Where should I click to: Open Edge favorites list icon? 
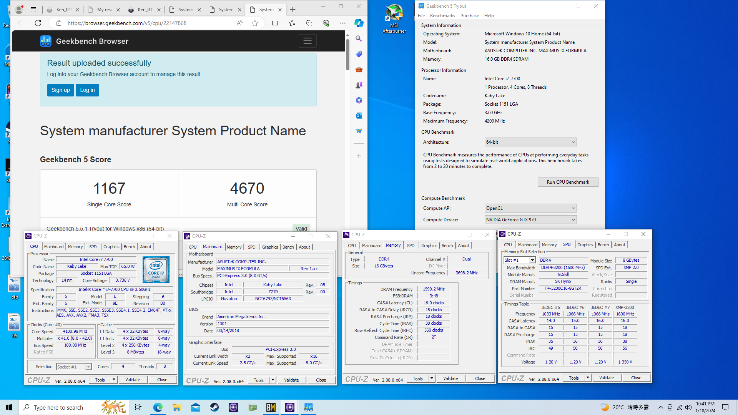coord(292,23)
